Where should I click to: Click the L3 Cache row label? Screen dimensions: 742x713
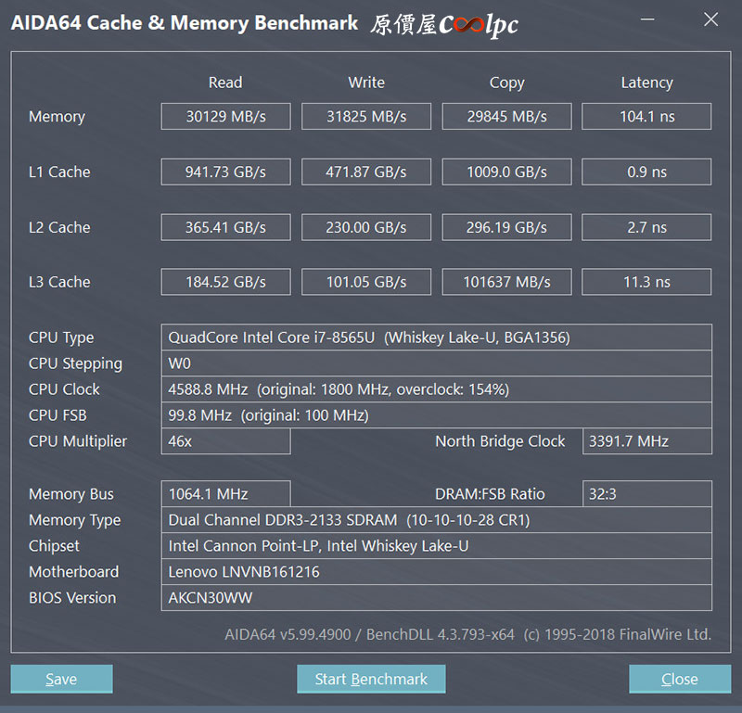59,282
